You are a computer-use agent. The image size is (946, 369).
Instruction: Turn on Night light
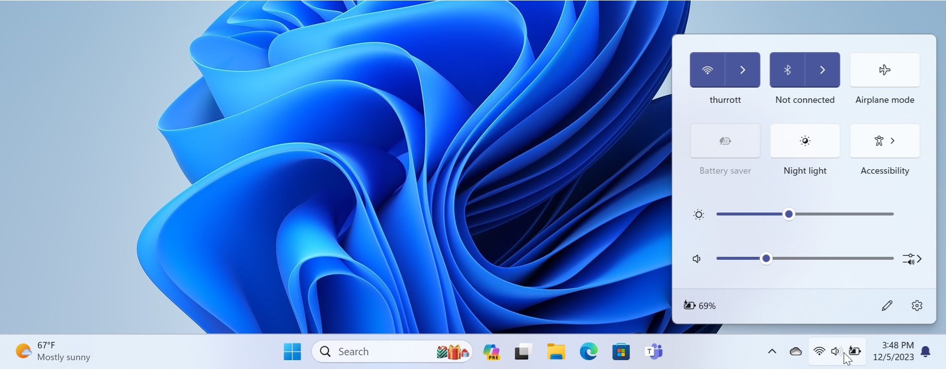[x=805, y=141]
